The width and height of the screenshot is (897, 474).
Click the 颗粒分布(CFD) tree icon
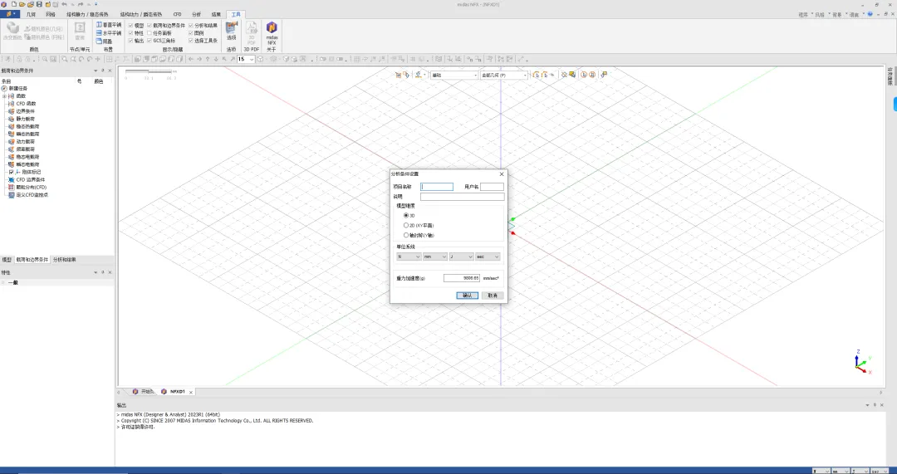click(x=12, y=187)
